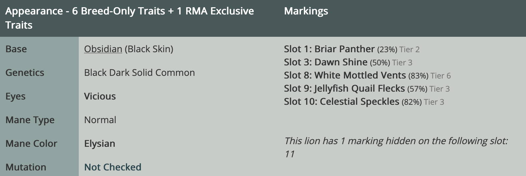Click the Eyes row label
Image resolution: width=526 pixels, height=176 pixels.
[15, 96]
